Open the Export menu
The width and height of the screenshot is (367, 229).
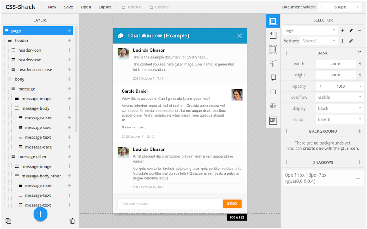105,7
